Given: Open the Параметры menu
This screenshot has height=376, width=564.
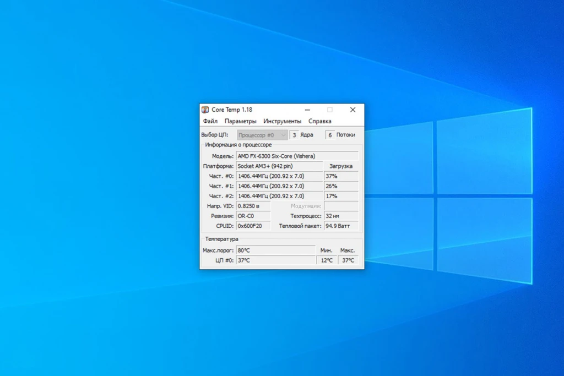Looking at the screenshot, I should coord(240,121).
